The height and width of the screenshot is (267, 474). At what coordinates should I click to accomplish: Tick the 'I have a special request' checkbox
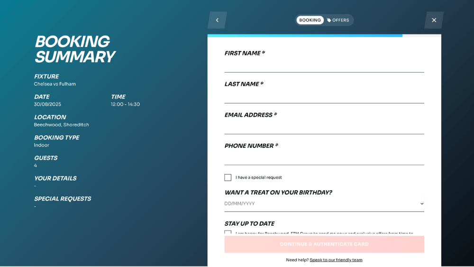[x=228, y=177]
